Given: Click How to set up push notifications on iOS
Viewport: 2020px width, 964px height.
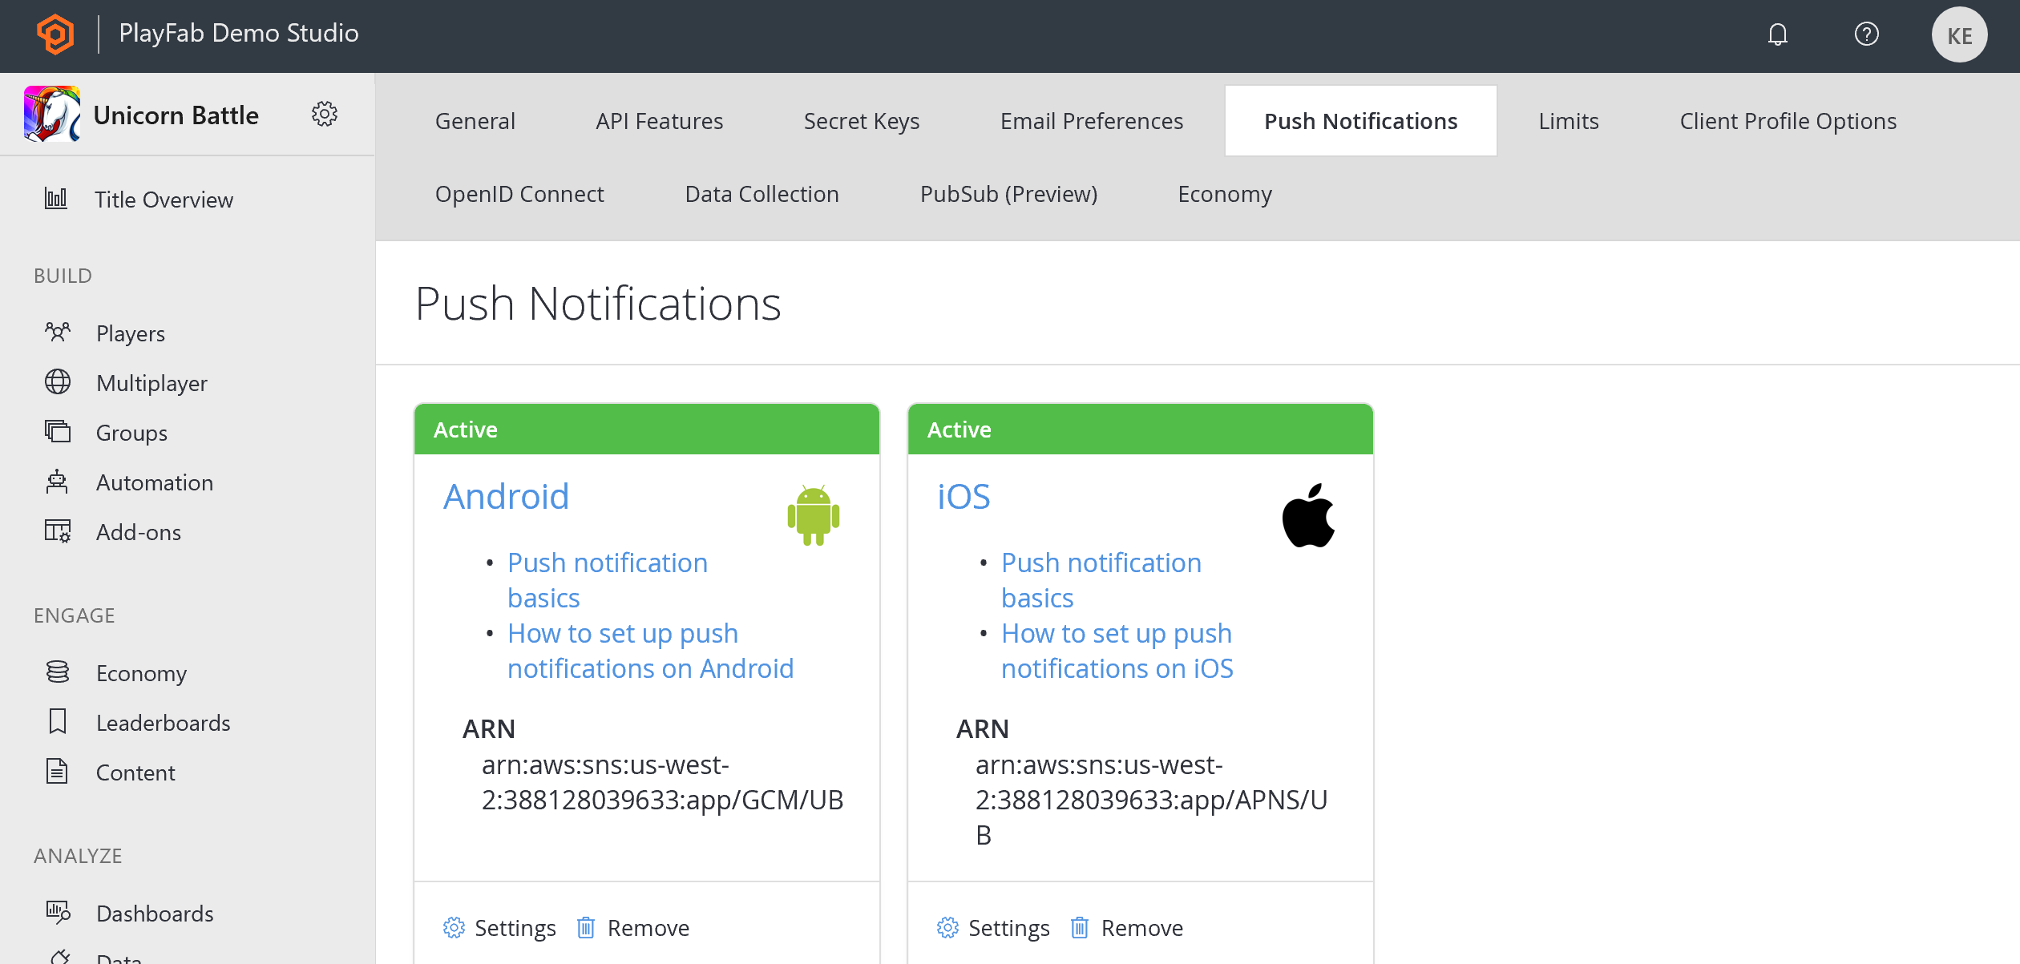Looking at the screenshot, I should click(1116, 648).
